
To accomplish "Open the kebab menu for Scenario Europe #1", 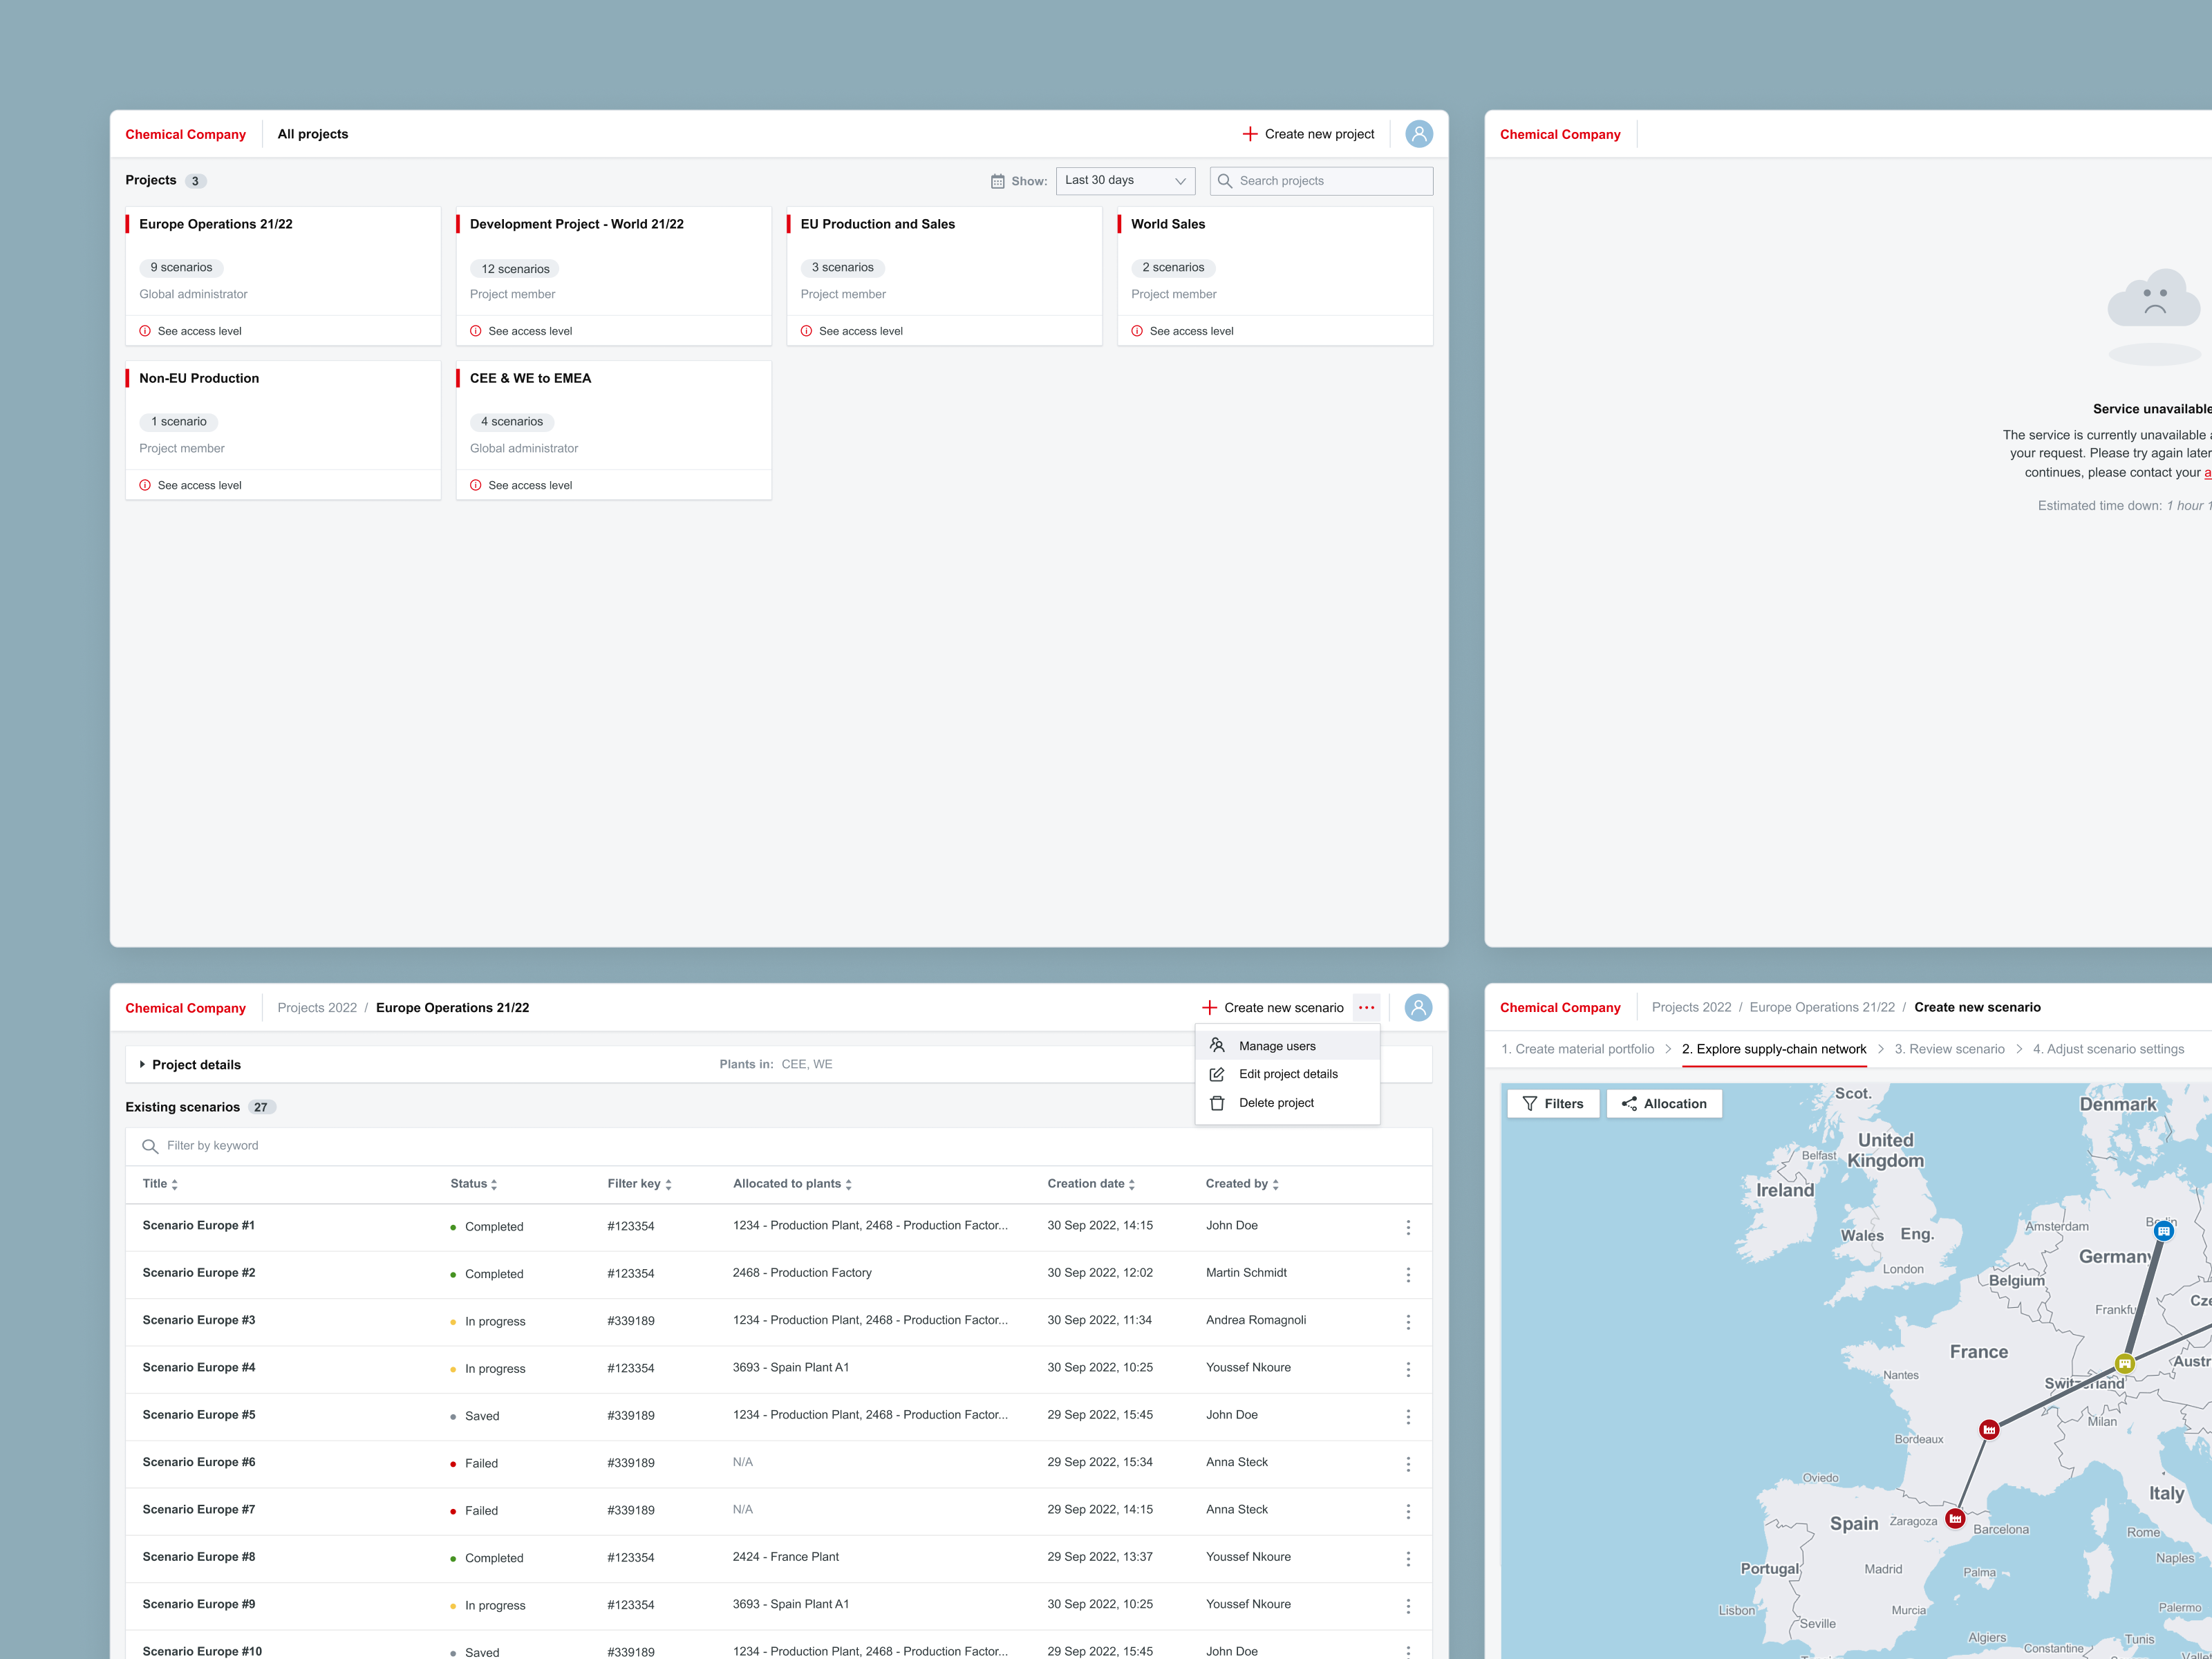I will click(x=1408, y=1226).
